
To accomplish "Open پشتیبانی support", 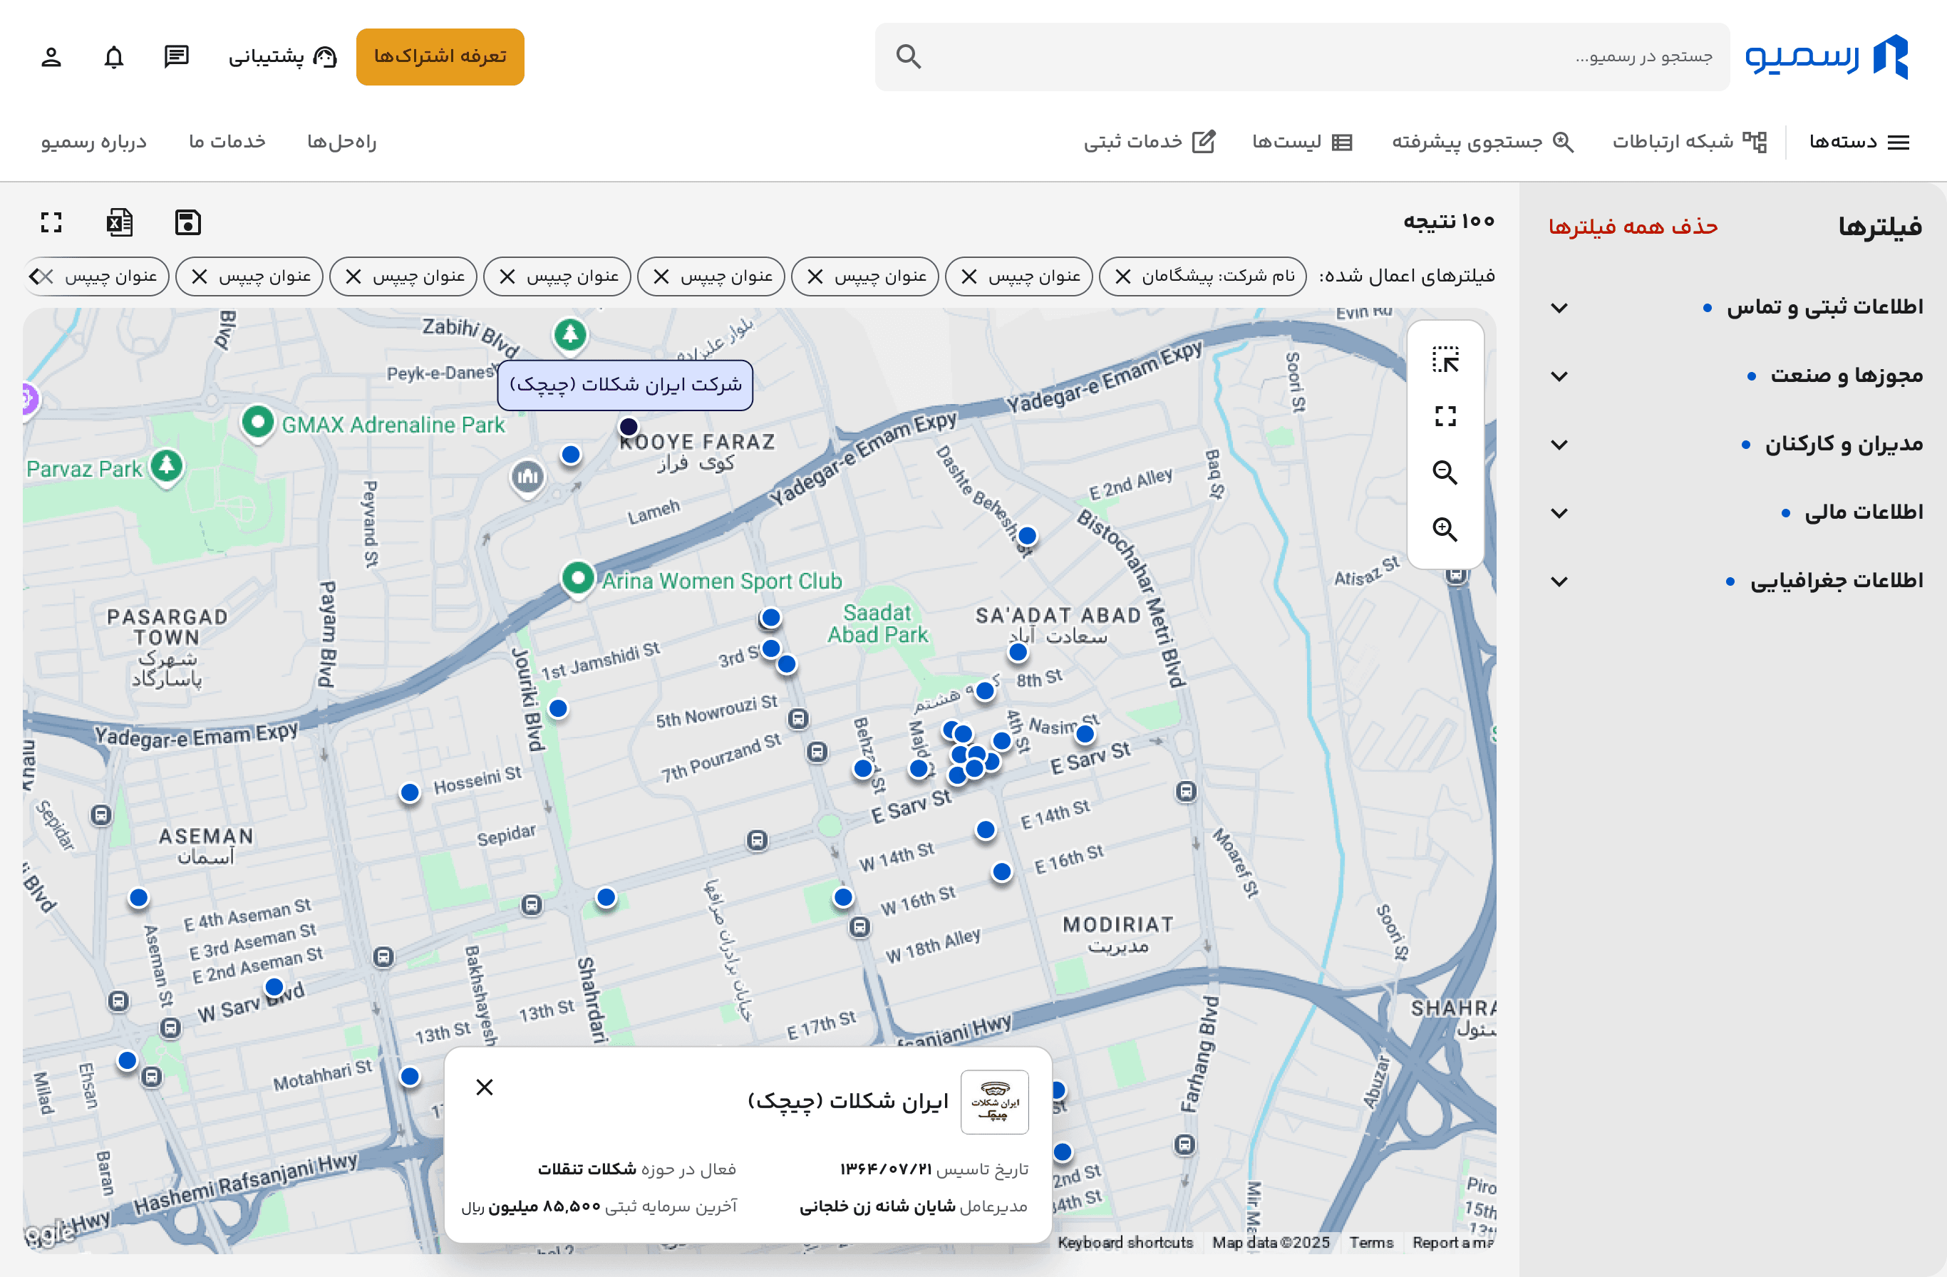I will click(282, 56).
